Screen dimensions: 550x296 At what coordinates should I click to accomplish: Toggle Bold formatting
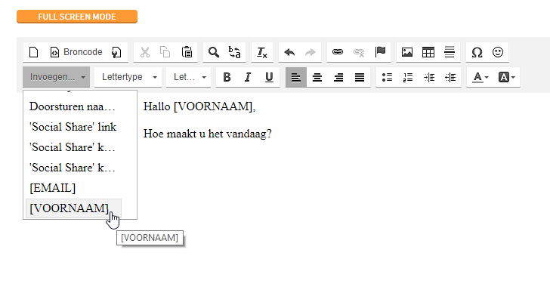click(227, 77)
